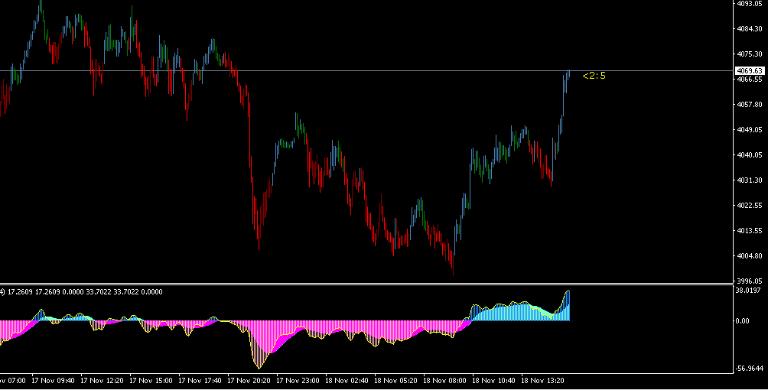
Task: Click the 4004.80 price axis label
Action: pyautogui.click(x=750, y=255)
